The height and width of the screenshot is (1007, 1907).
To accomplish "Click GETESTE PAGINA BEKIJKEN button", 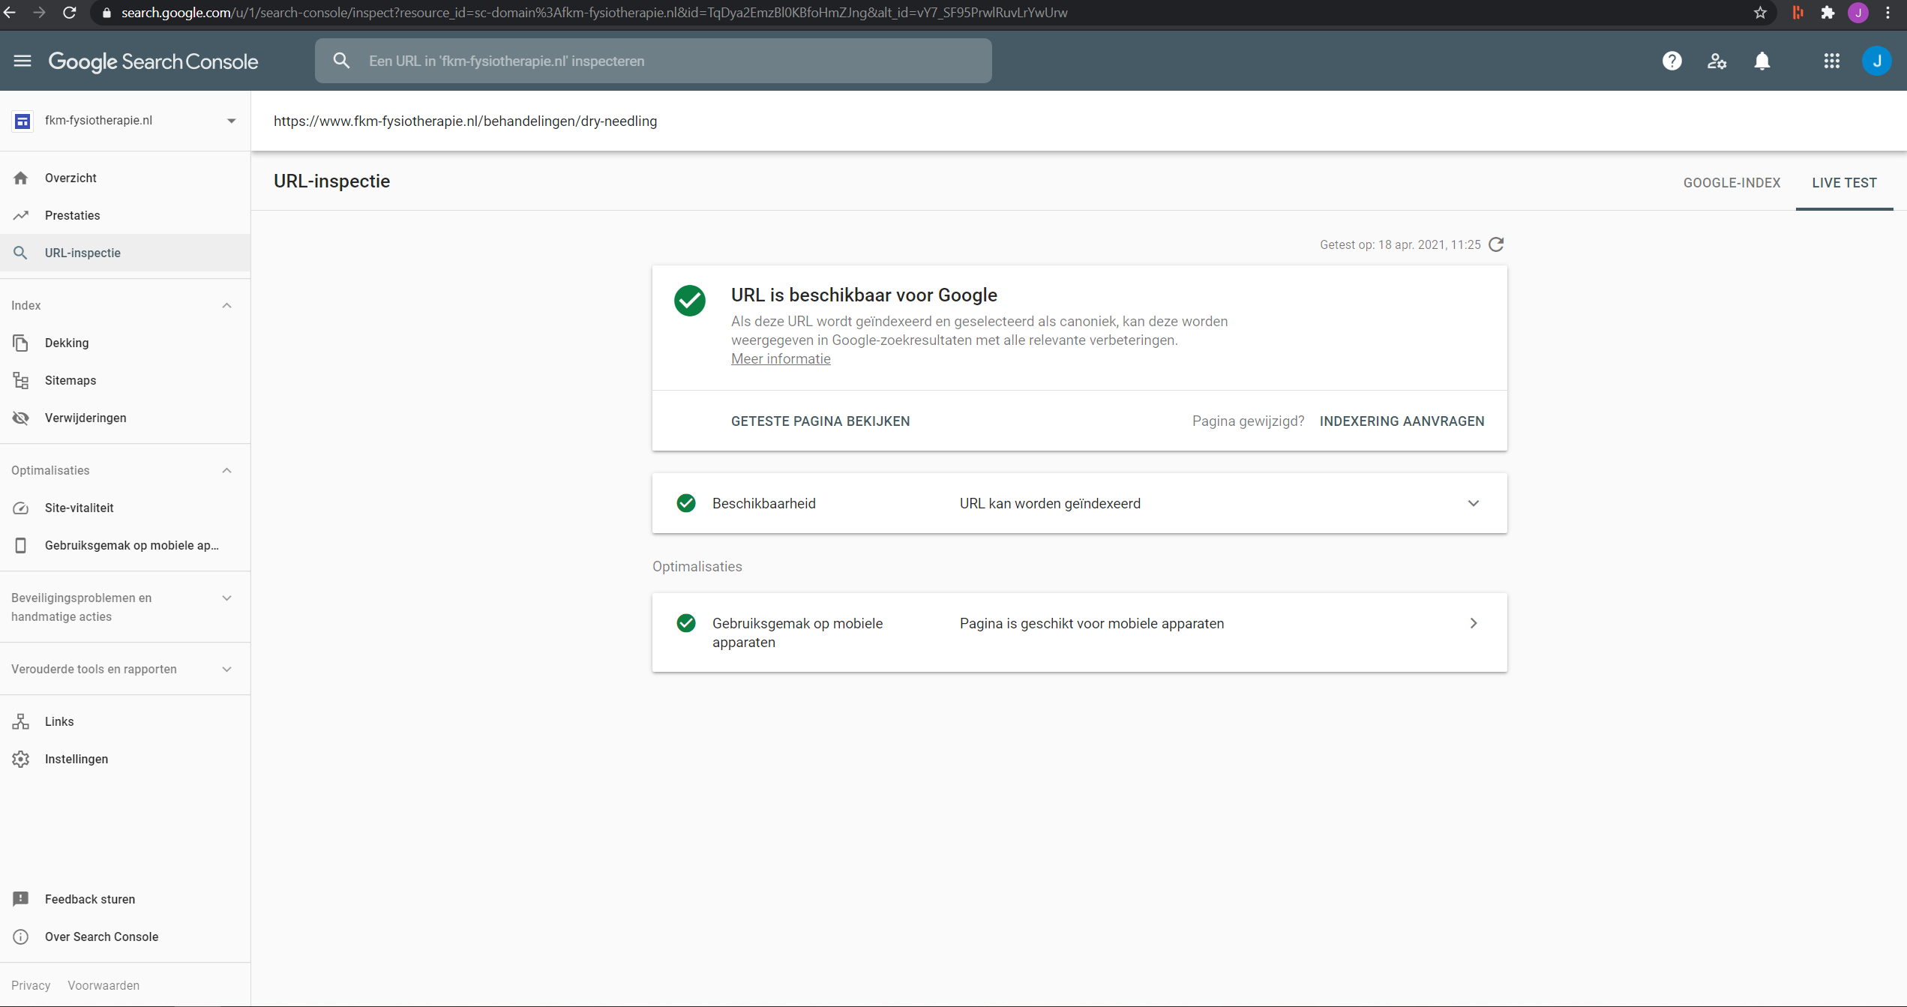I will tap(820, 421).
